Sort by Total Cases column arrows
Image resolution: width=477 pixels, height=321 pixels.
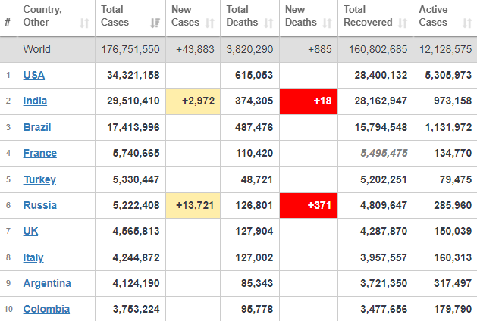tap(155, 23)
